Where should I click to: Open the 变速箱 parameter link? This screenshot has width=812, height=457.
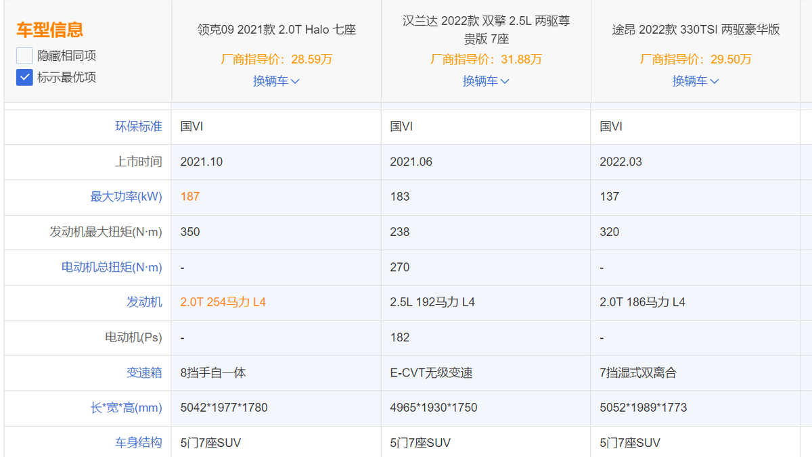144,372
